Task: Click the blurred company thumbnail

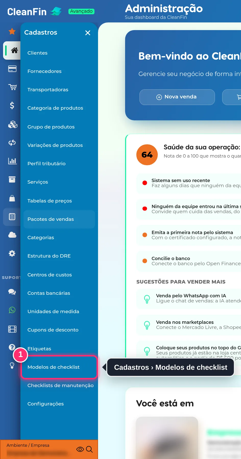Action: coord(167,438)
